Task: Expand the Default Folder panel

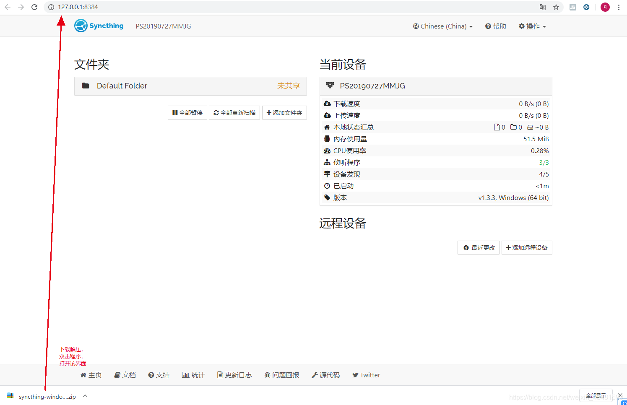Action: 190,86
